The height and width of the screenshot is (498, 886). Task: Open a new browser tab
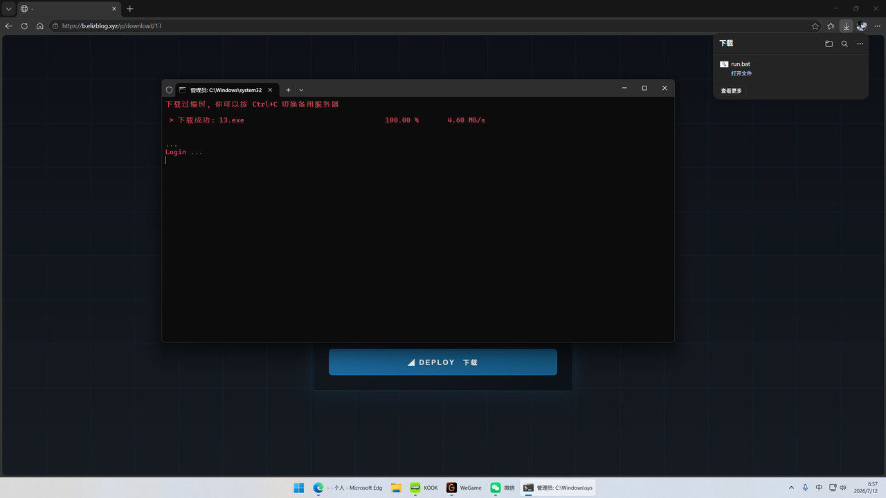coord(129,9)
